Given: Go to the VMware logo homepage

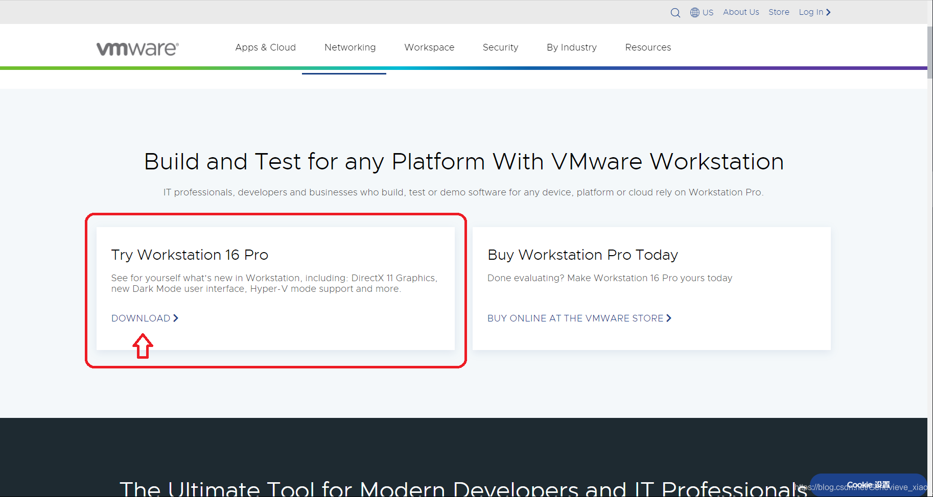Looking at the screenshot, I should point(137,48).
